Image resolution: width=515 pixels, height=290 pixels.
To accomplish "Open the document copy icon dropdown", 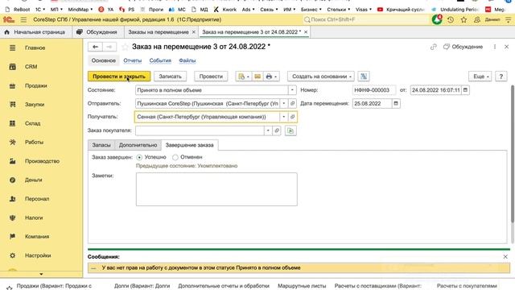I will 243,77.
